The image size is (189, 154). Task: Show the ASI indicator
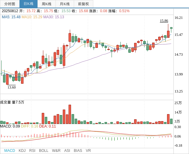(x=67, y=151)
